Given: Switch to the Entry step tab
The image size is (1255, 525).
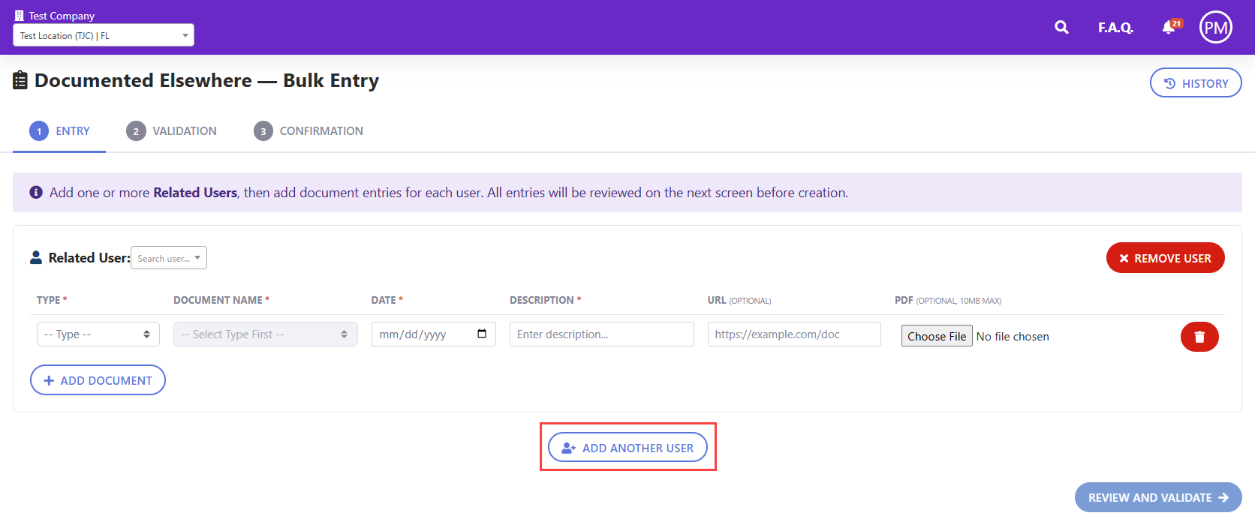Looking at the screenshot, I should (59, 131).
